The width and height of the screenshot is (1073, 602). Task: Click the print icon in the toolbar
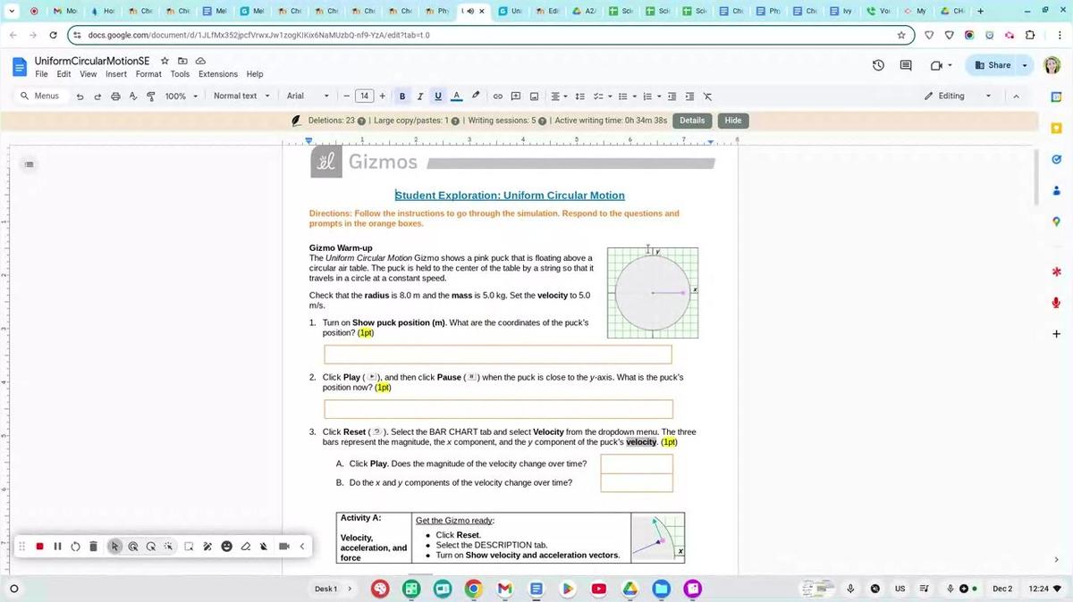(x=115, y=96)
